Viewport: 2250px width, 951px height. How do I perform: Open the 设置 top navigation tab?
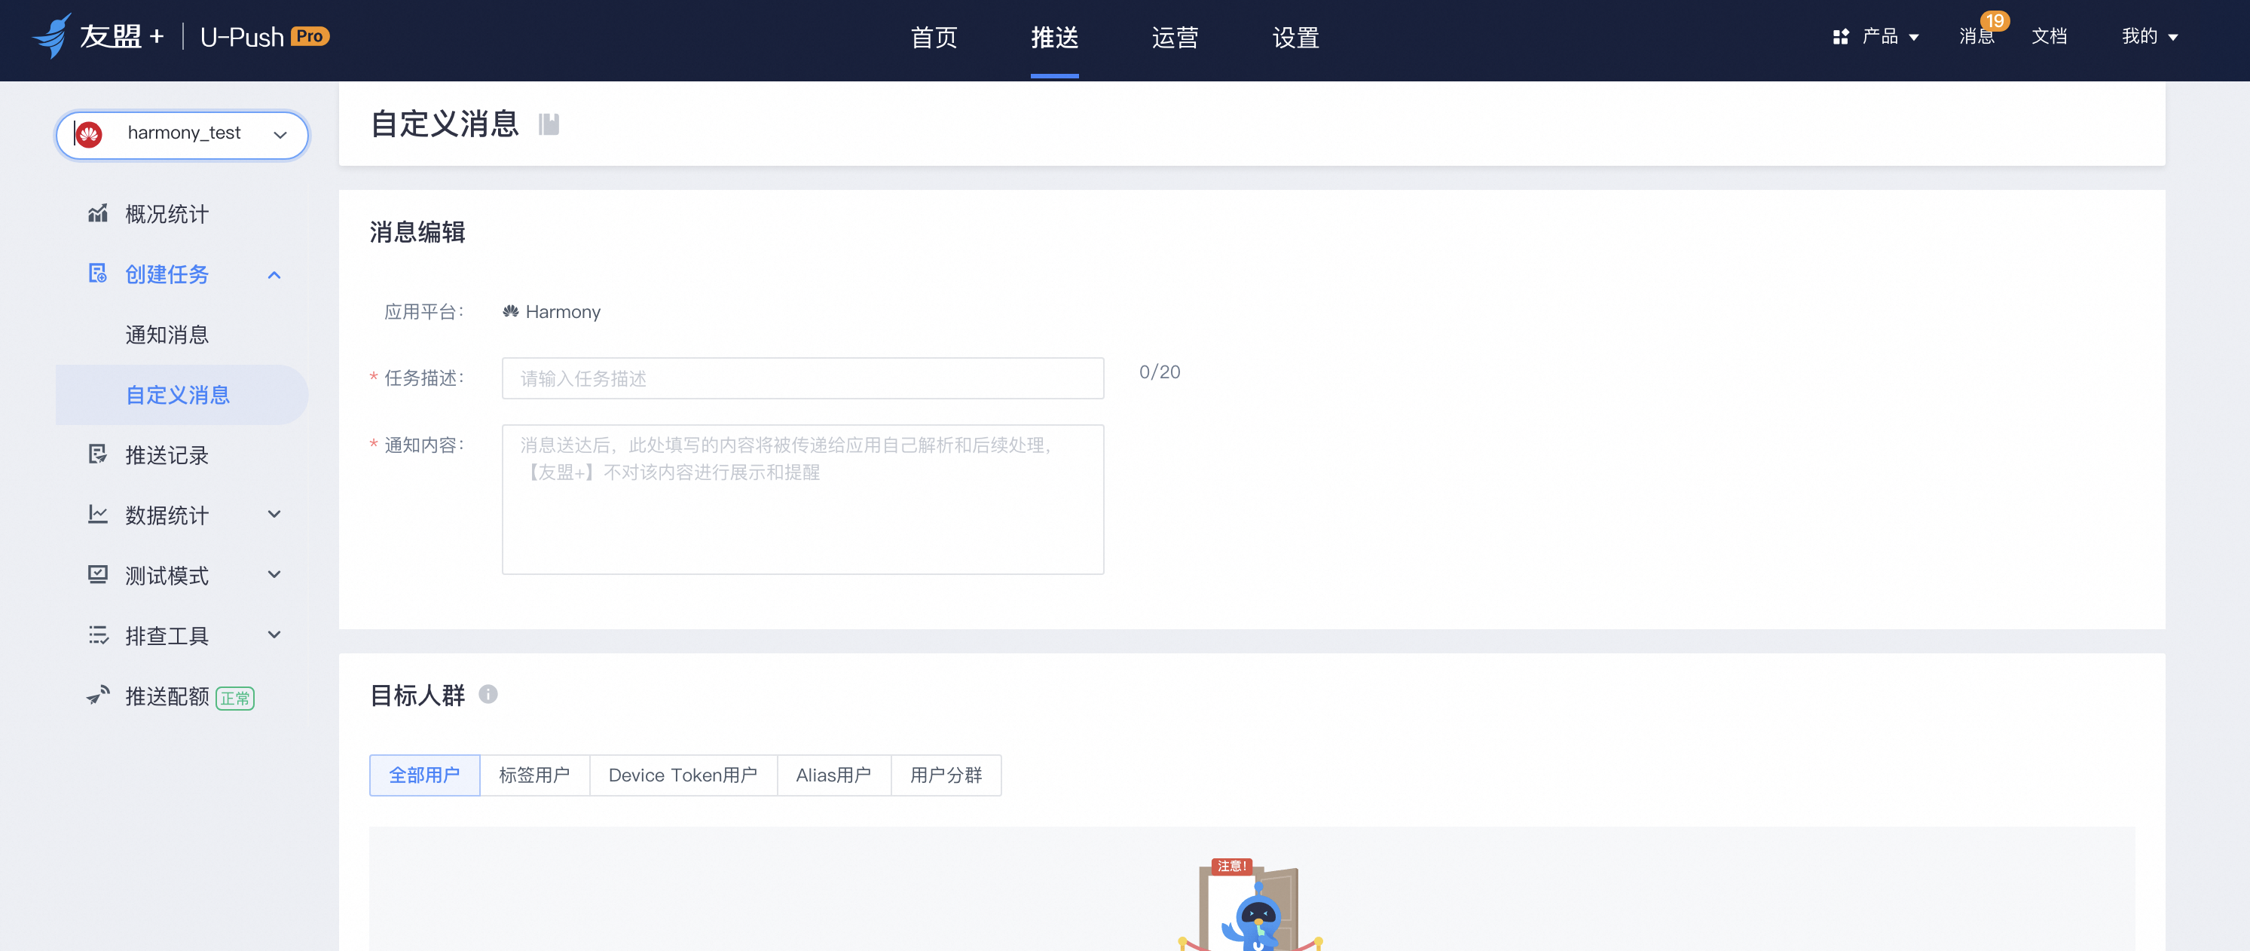pos(1295,38)
